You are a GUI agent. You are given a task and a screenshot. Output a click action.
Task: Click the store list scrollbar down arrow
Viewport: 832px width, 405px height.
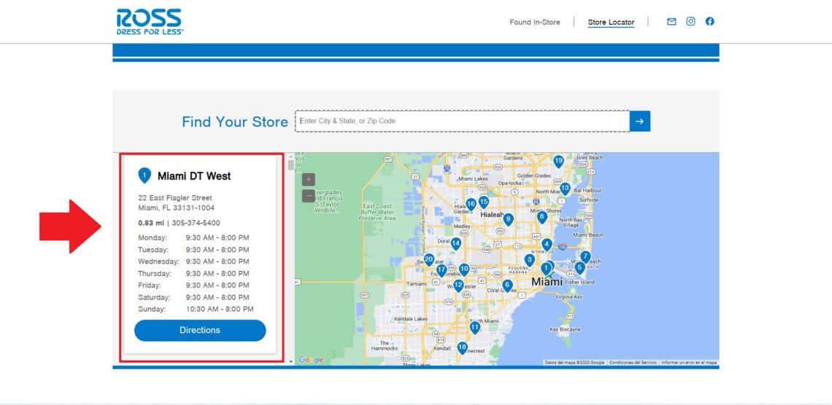pyautogui.click(x=290, y=361)
